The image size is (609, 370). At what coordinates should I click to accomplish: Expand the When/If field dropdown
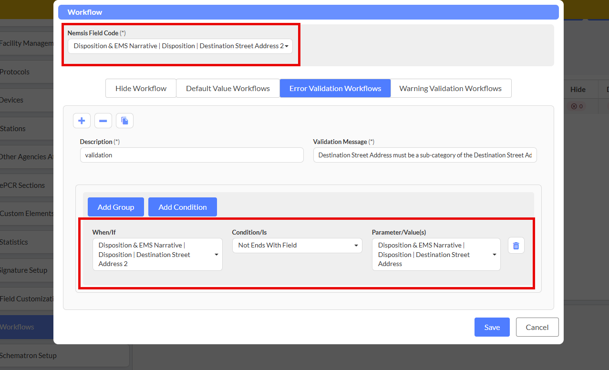click(x=157, y=255)
